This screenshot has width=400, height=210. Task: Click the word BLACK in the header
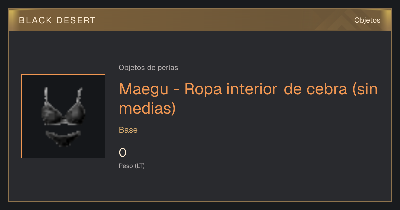click(36, 20)
